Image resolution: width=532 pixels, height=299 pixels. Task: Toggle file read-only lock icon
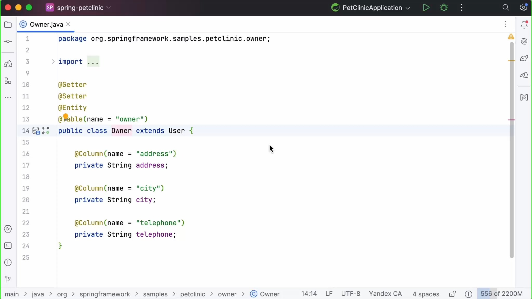pos(453,294)
